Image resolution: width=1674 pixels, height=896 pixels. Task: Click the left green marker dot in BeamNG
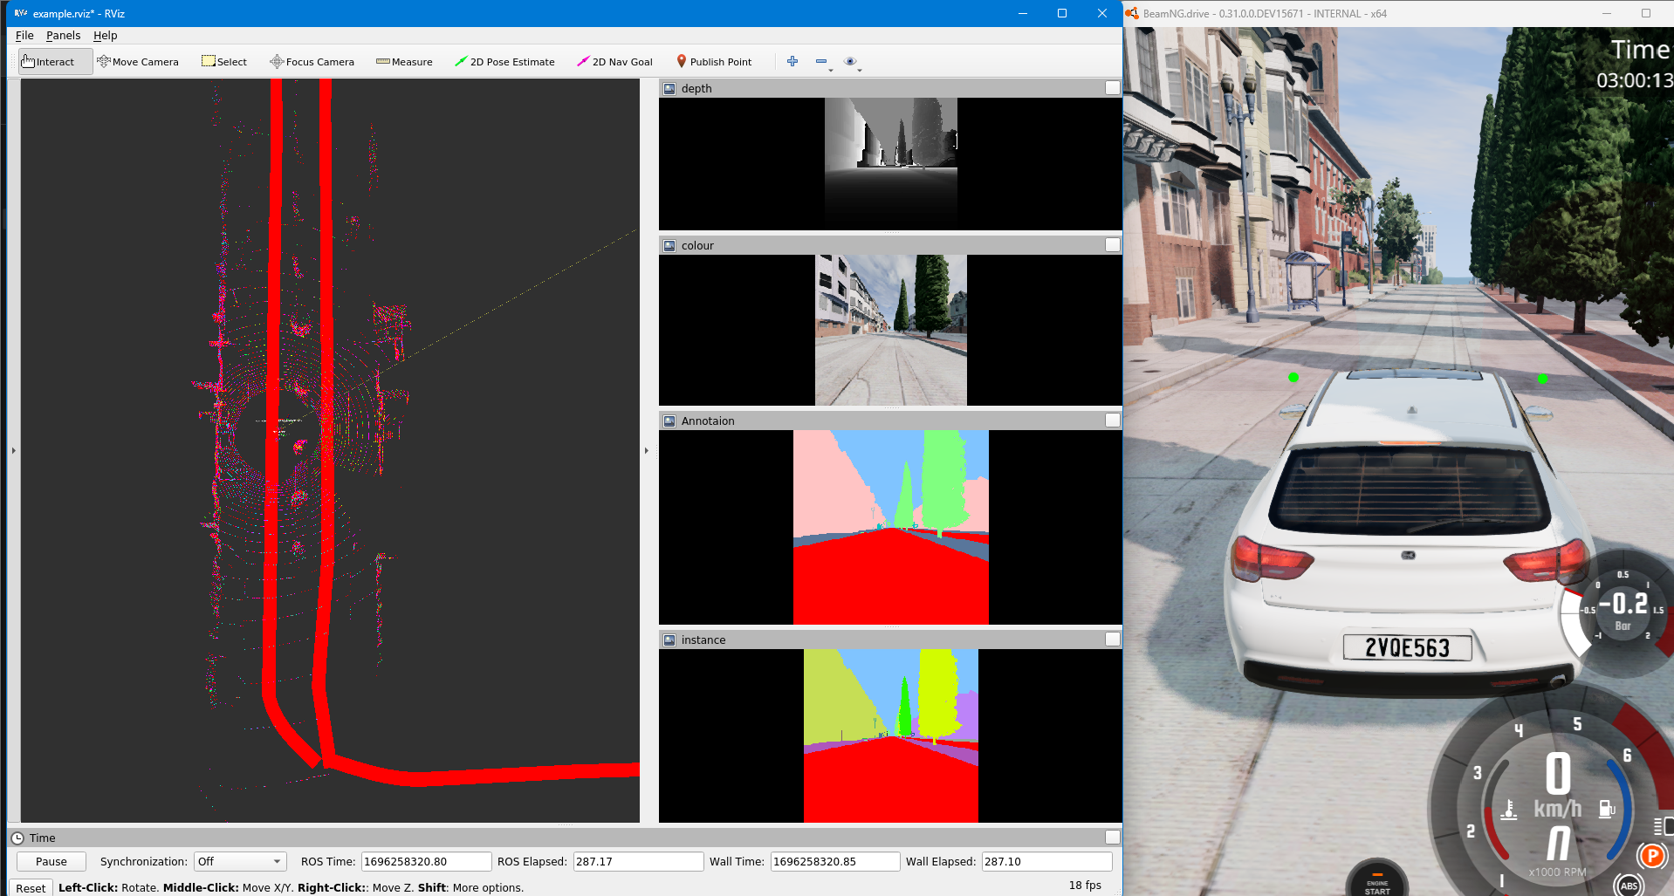point(1293,378)
